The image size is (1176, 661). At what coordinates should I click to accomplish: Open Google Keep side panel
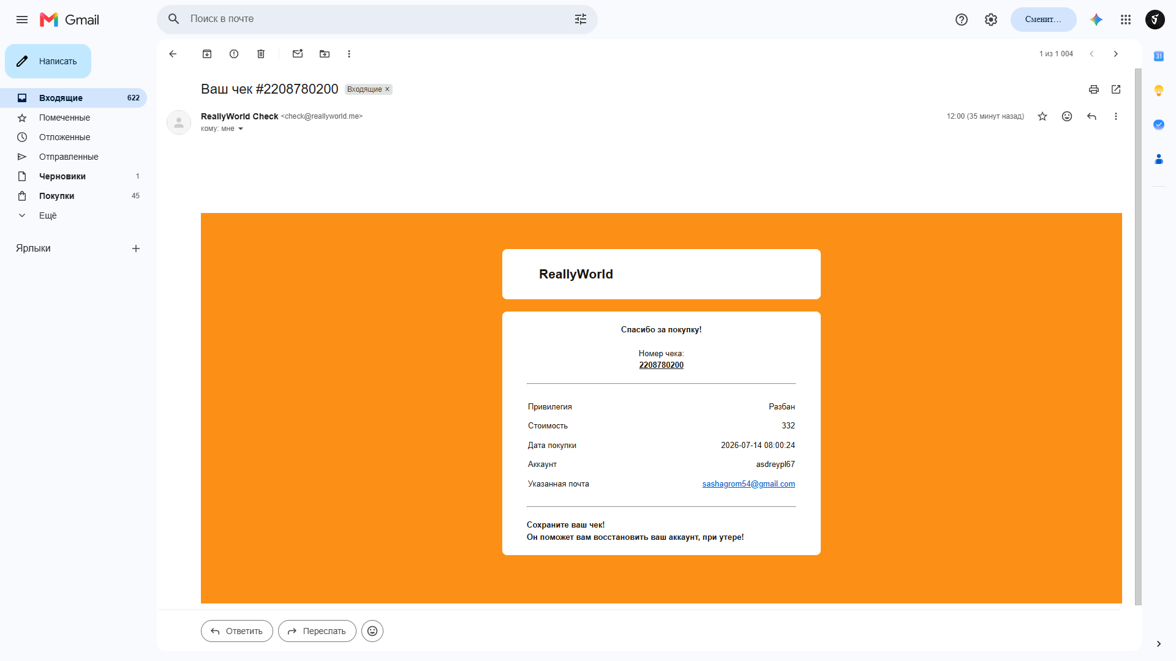point(1159,91)
